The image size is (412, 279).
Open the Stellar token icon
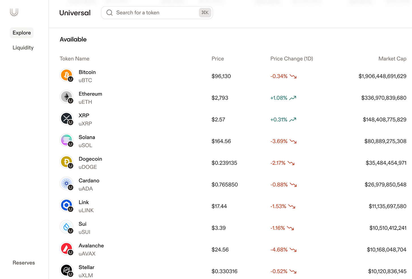click(x=67, y=271)
